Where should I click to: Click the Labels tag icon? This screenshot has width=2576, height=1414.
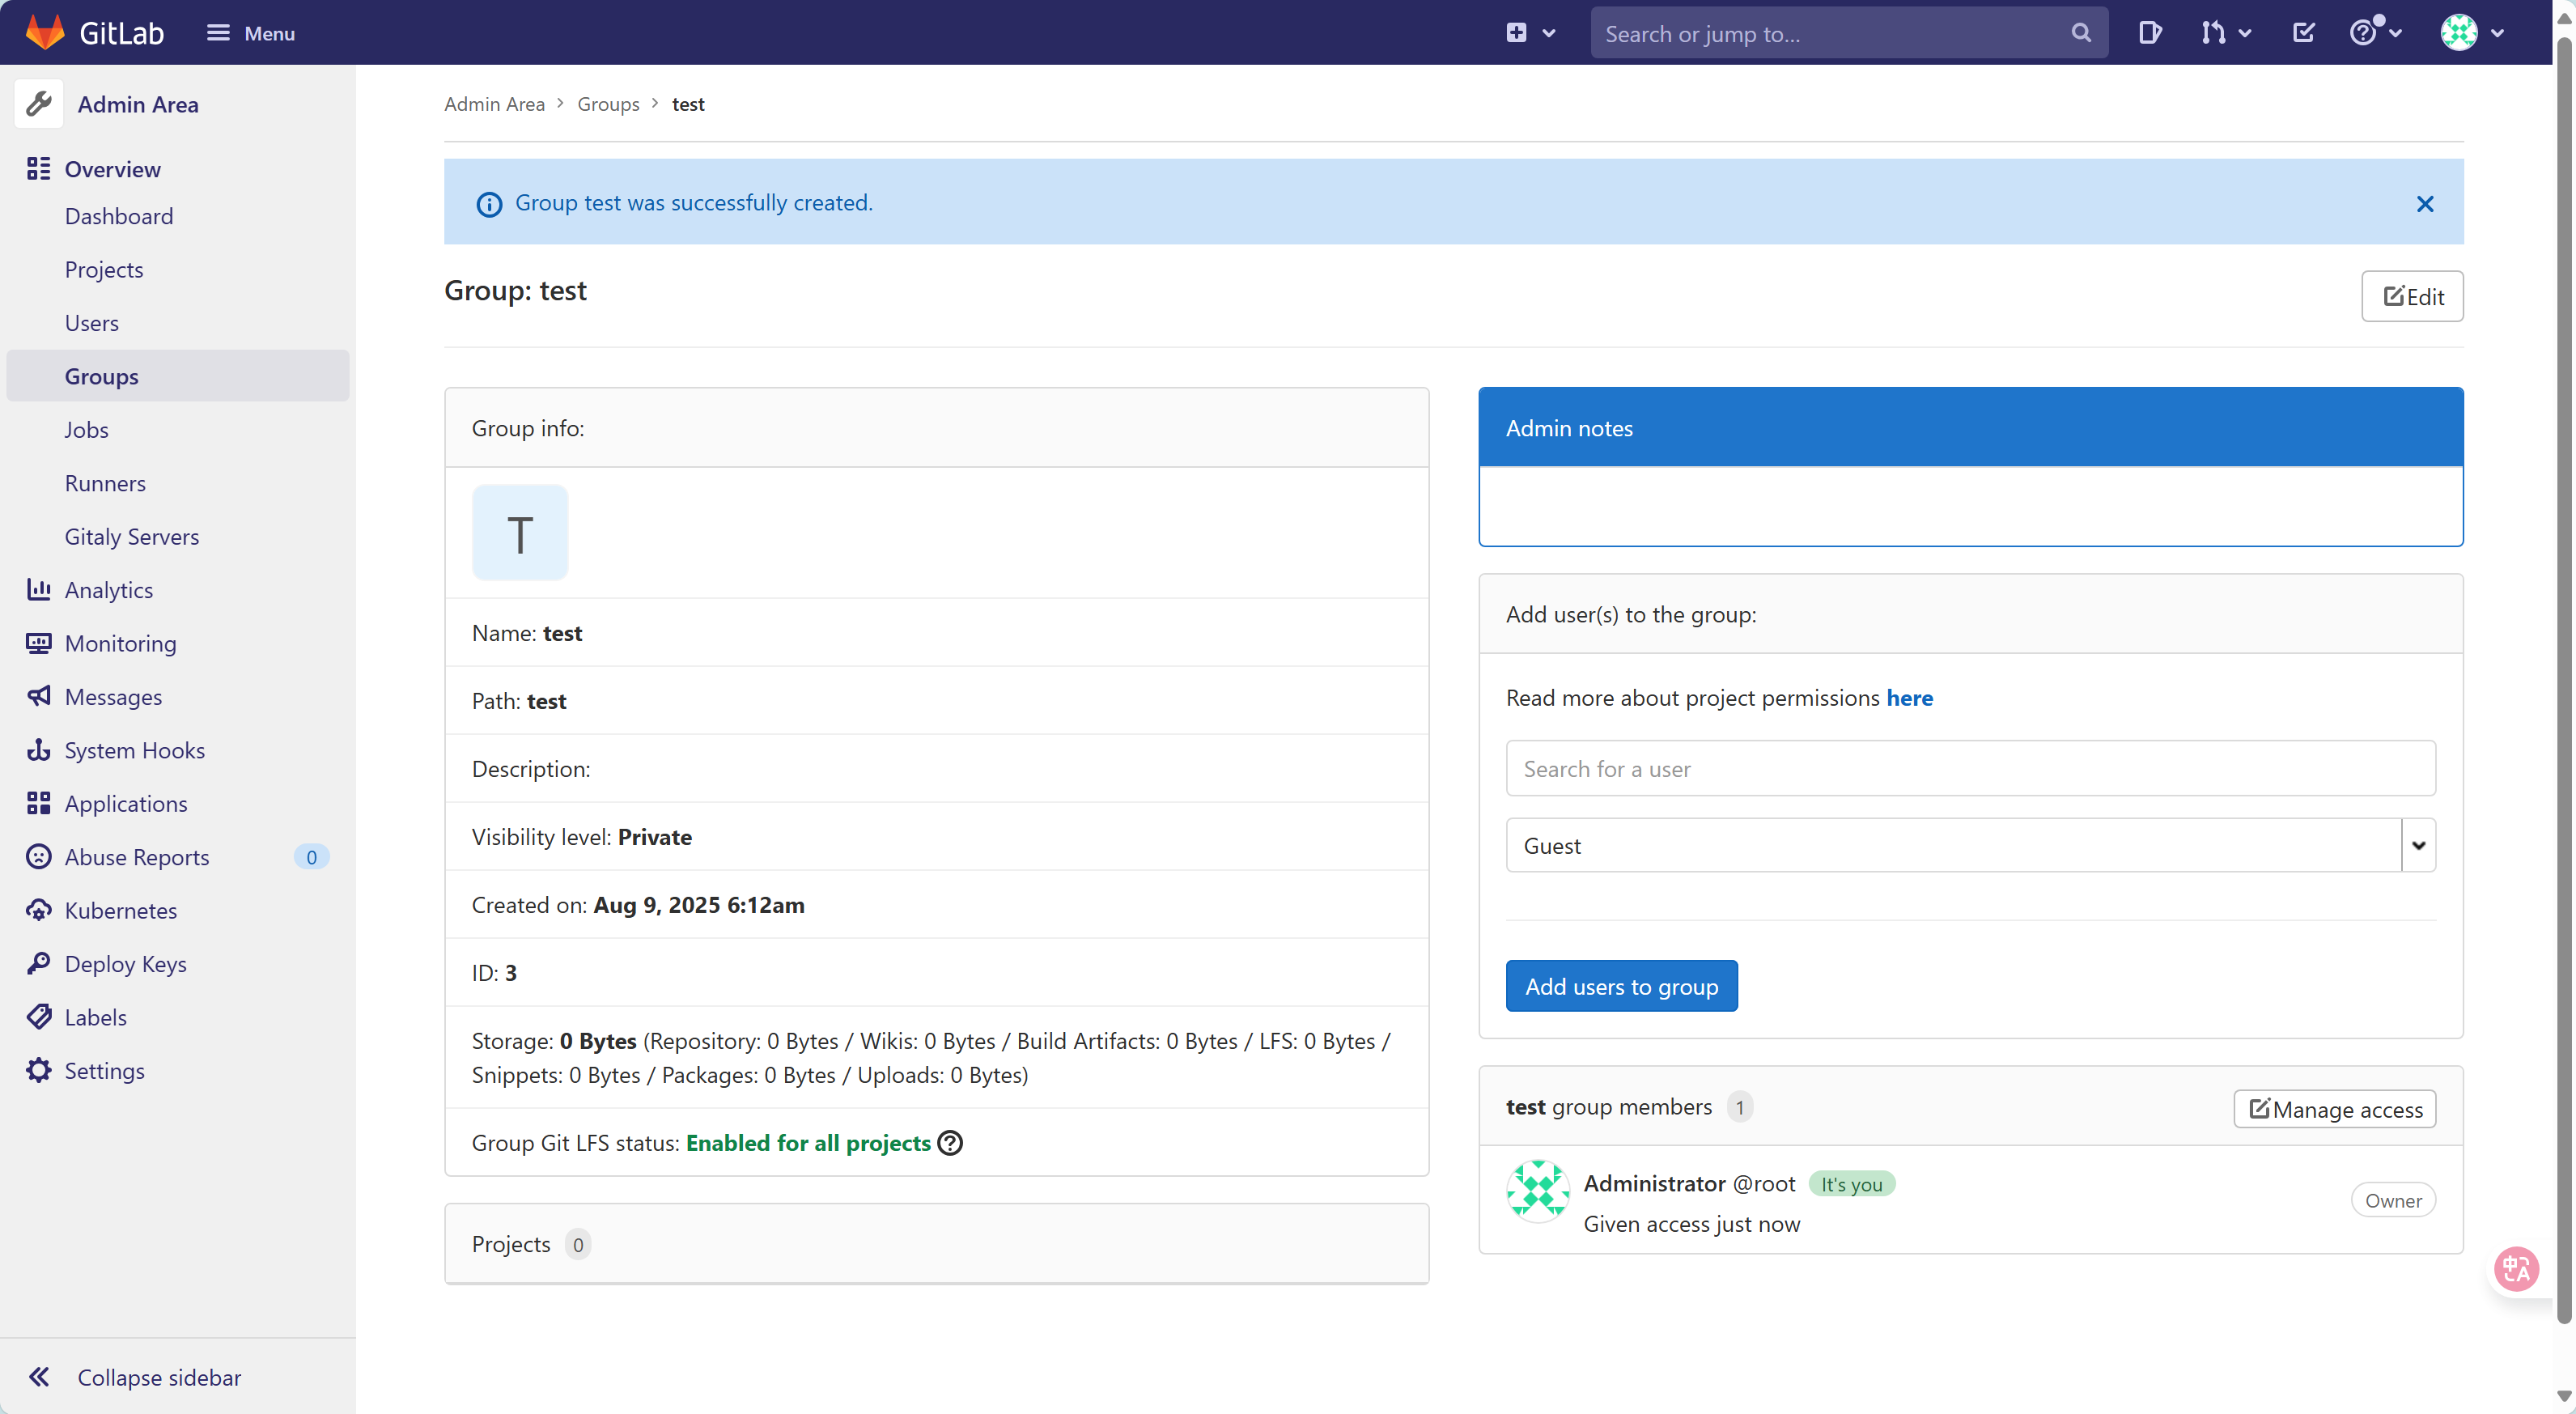38,1017
